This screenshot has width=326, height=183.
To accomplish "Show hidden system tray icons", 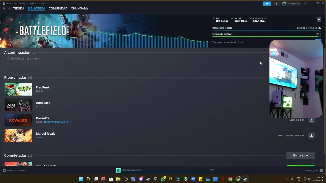I will [287, 179].
